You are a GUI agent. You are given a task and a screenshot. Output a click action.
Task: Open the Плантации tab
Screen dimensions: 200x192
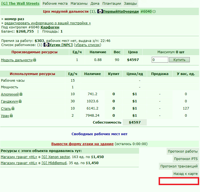(112, 3)
